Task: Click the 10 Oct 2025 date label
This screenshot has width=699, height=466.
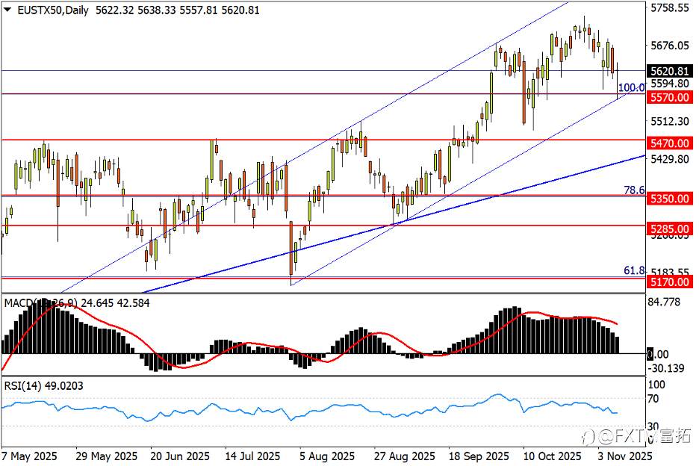Action: [x=553, y=456]
